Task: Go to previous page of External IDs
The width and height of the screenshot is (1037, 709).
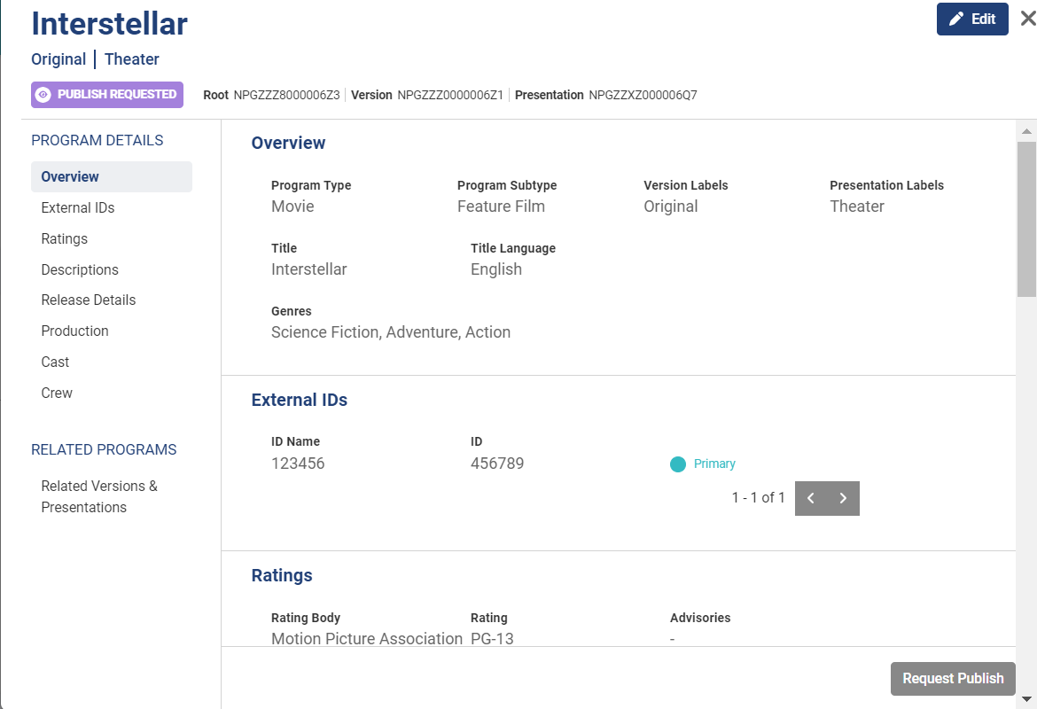Action: 811,498
